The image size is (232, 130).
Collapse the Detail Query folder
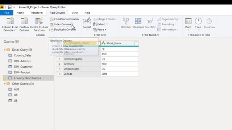(5, 50)
